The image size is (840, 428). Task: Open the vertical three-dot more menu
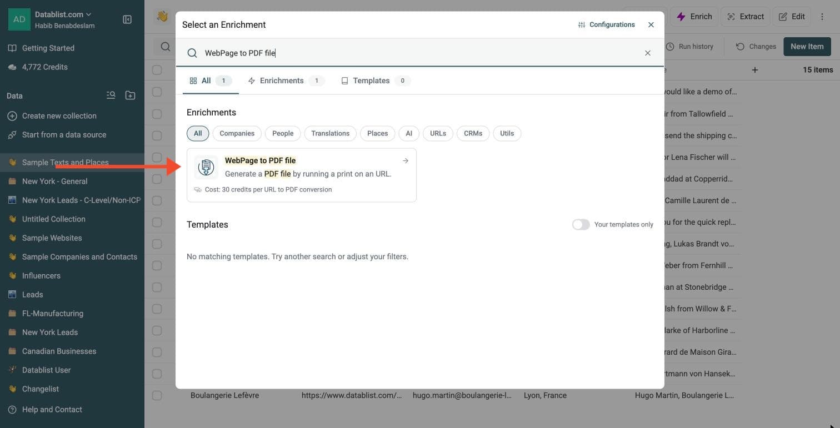tap(822, 17)
